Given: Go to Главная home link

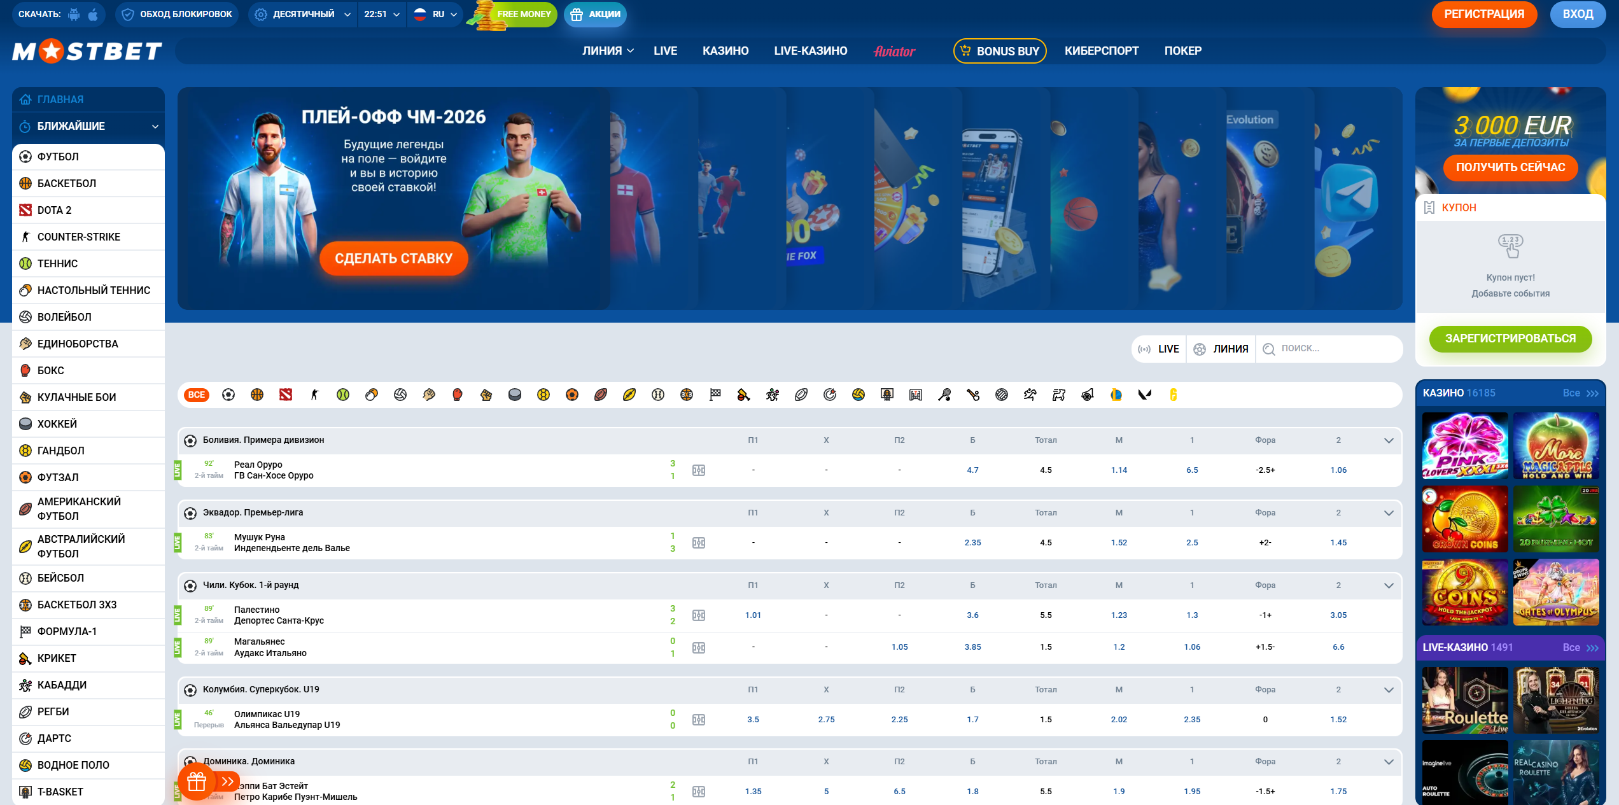Looking at the screenshot, I should pos(88,99).
